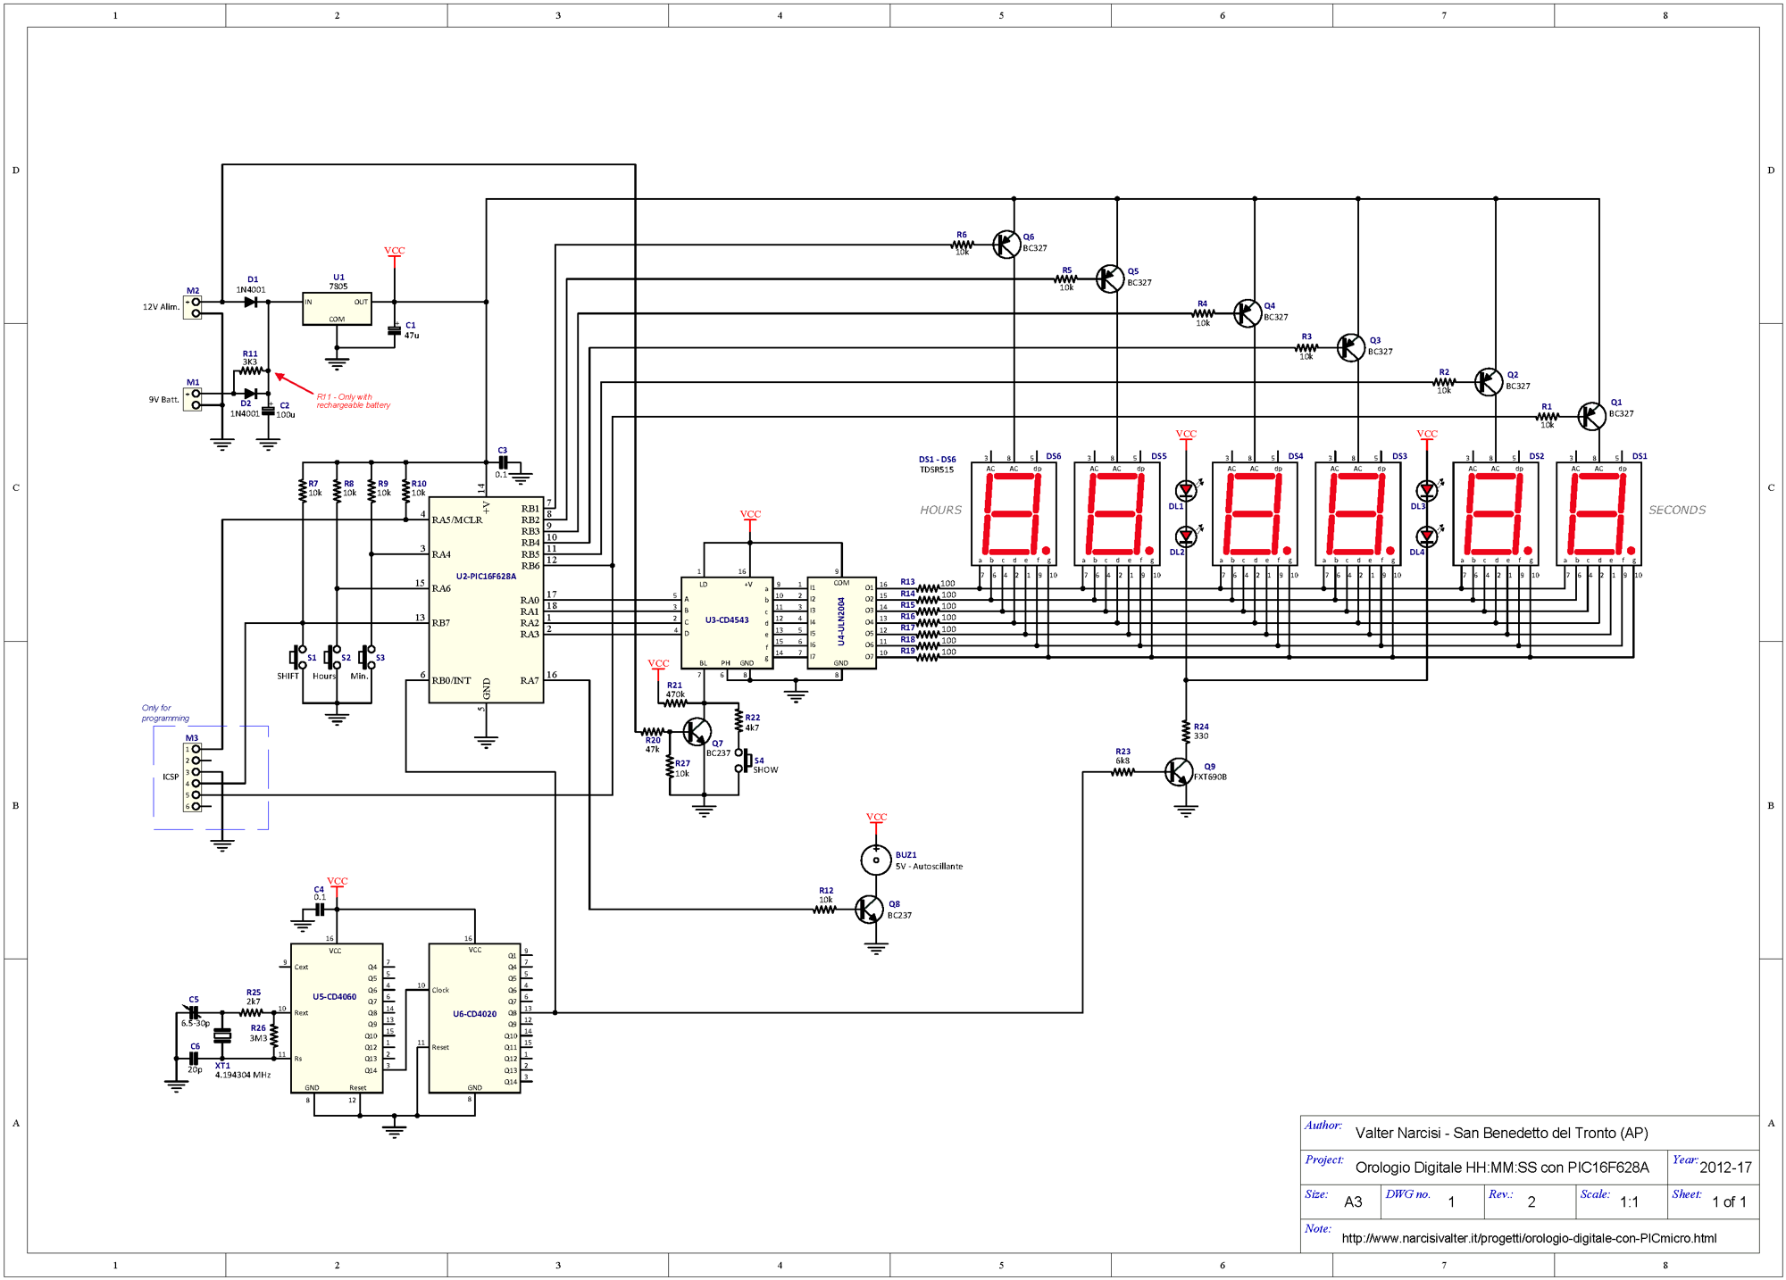Click trimmer capacitor C5 6.5-30p

coord(193,1012)
